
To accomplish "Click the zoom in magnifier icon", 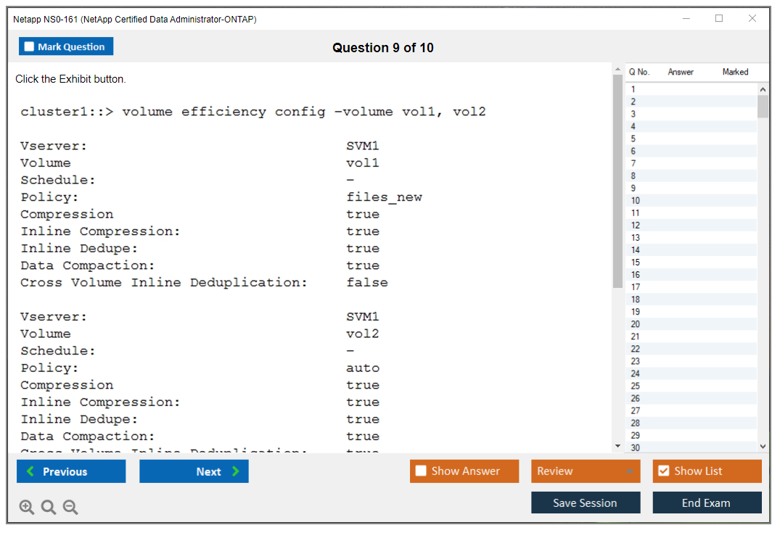I will tap(27, 508).
